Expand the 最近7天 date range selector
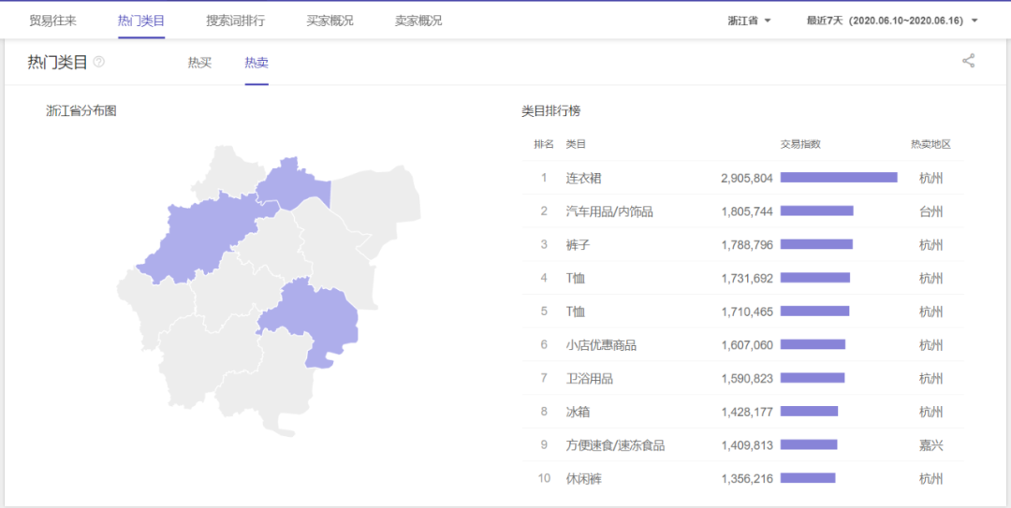This screenshot has height=508, width=1011. [891, 21]
